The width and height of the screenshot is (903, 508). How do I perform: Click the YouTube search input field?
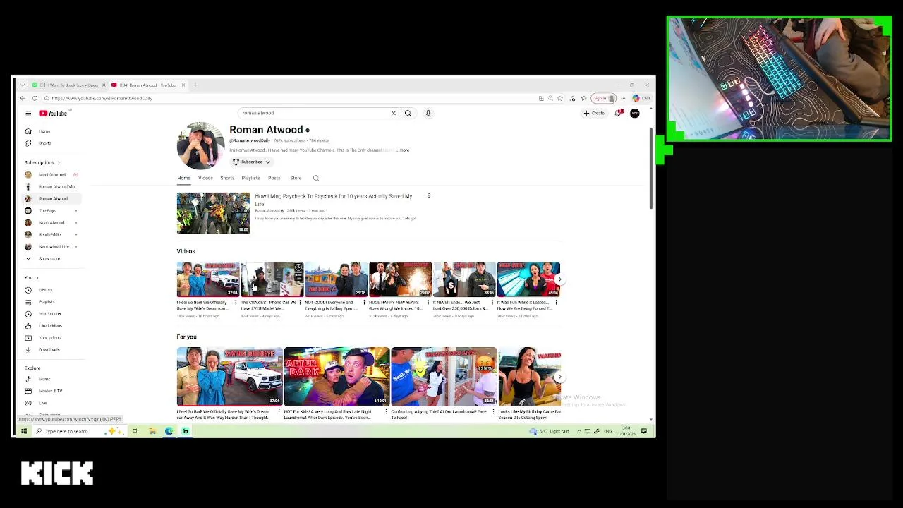314,113
